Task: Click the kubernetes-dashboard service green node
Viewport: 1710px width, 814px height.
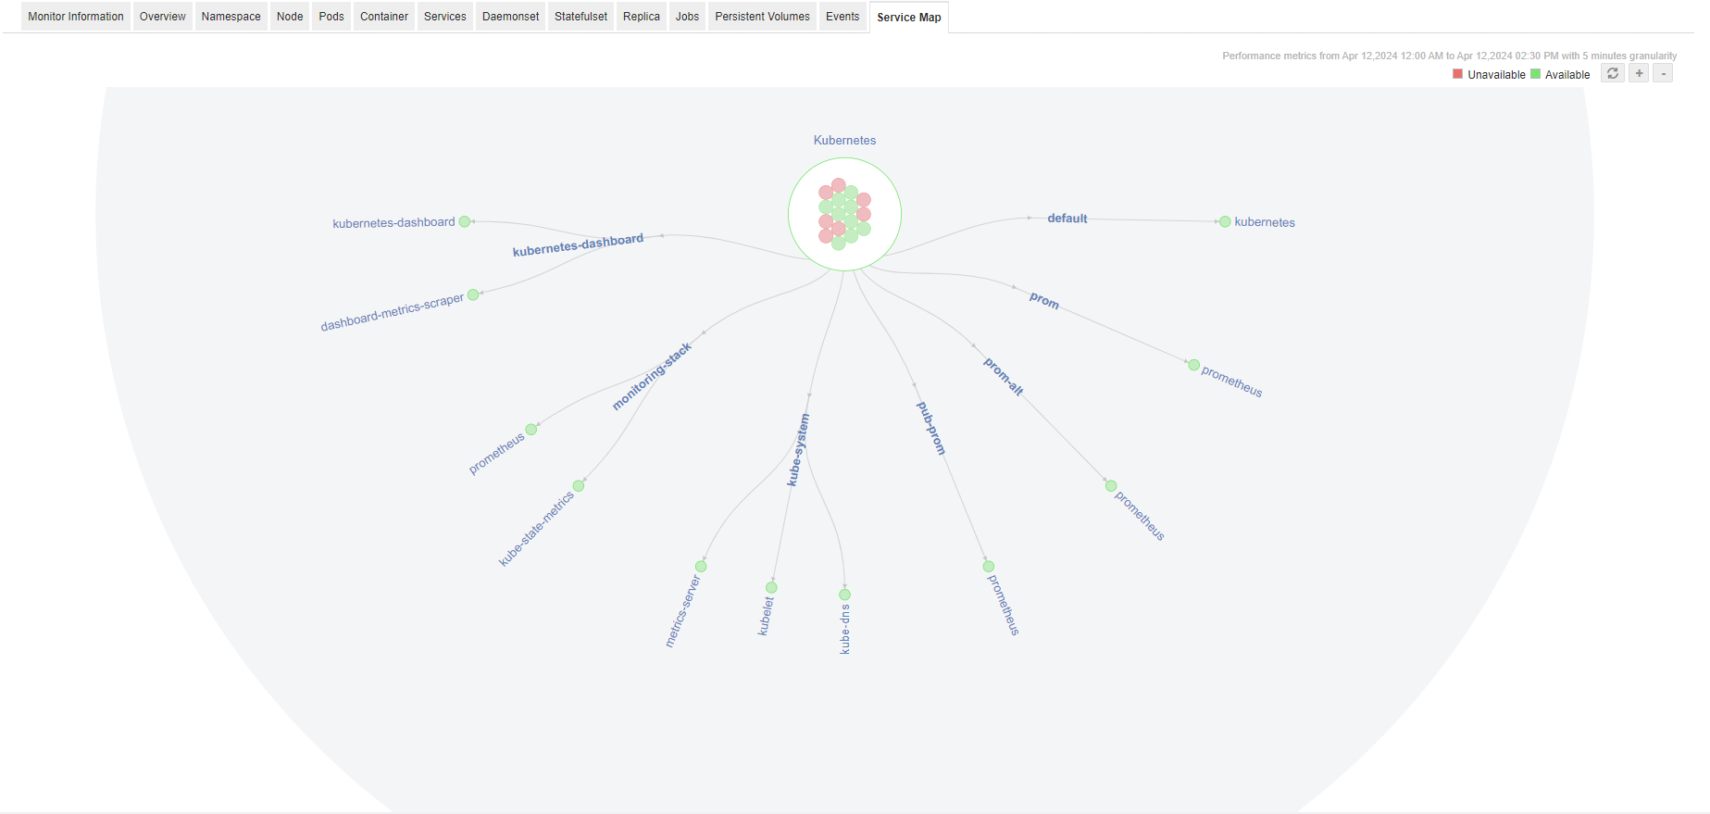Action: point(465,221)
